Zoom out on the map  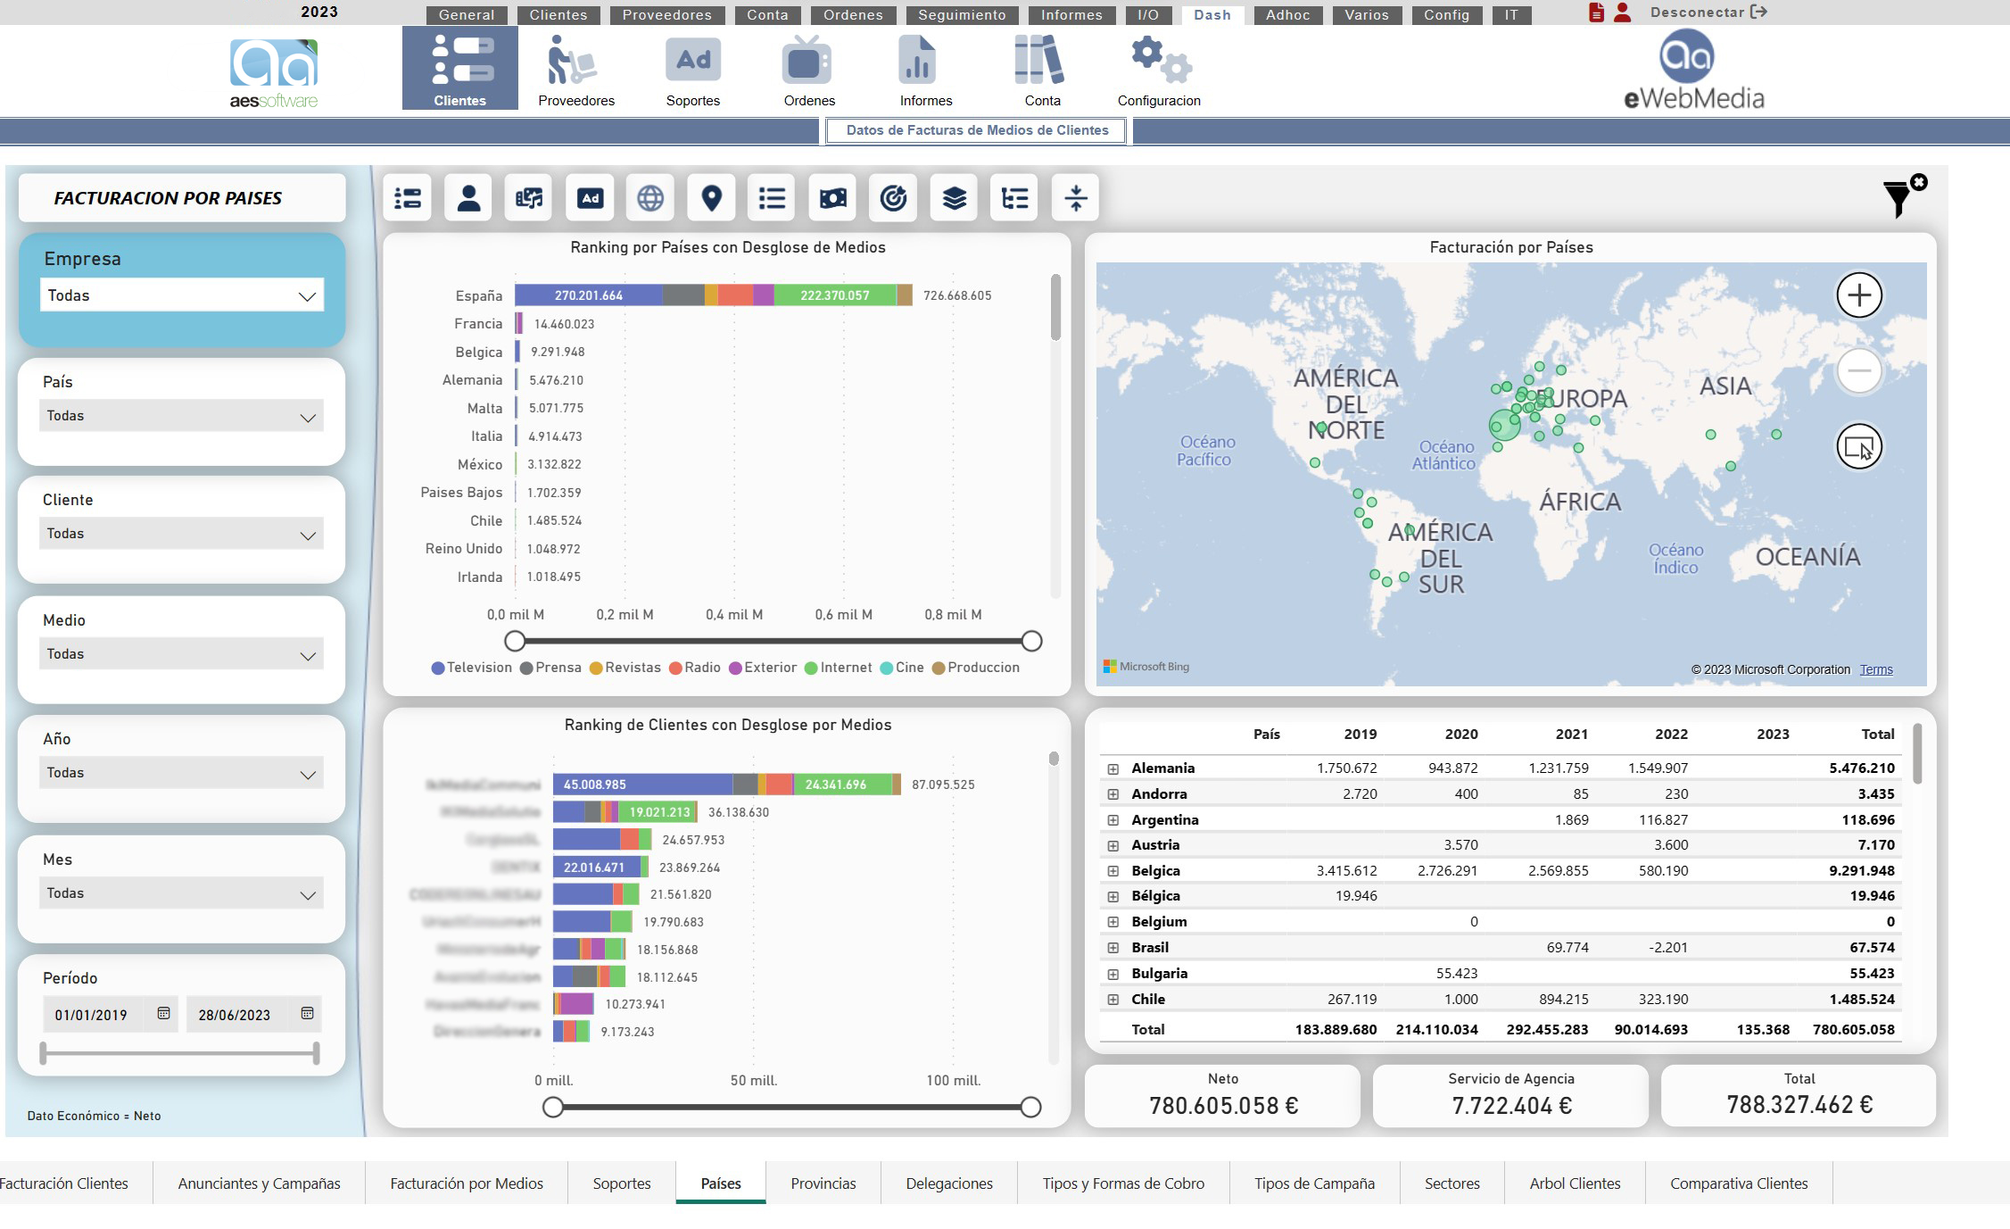1859,370
